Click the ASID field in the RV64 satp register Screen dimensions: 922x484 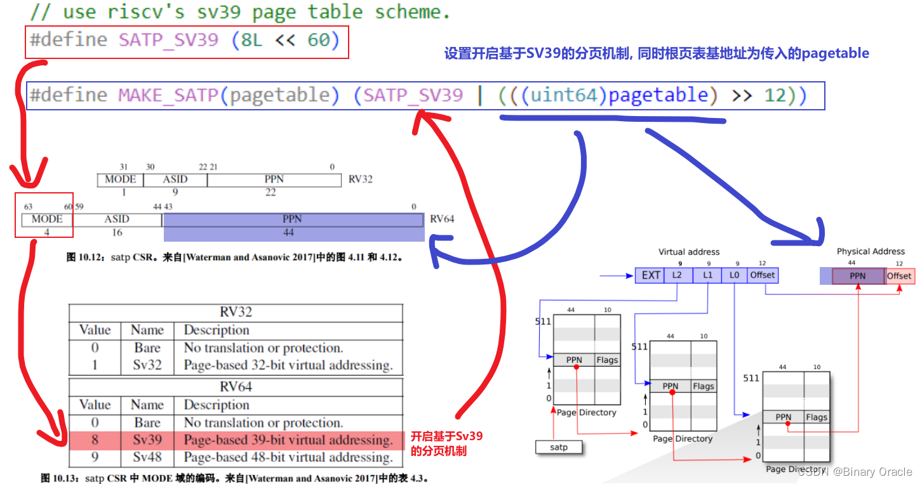117,219
